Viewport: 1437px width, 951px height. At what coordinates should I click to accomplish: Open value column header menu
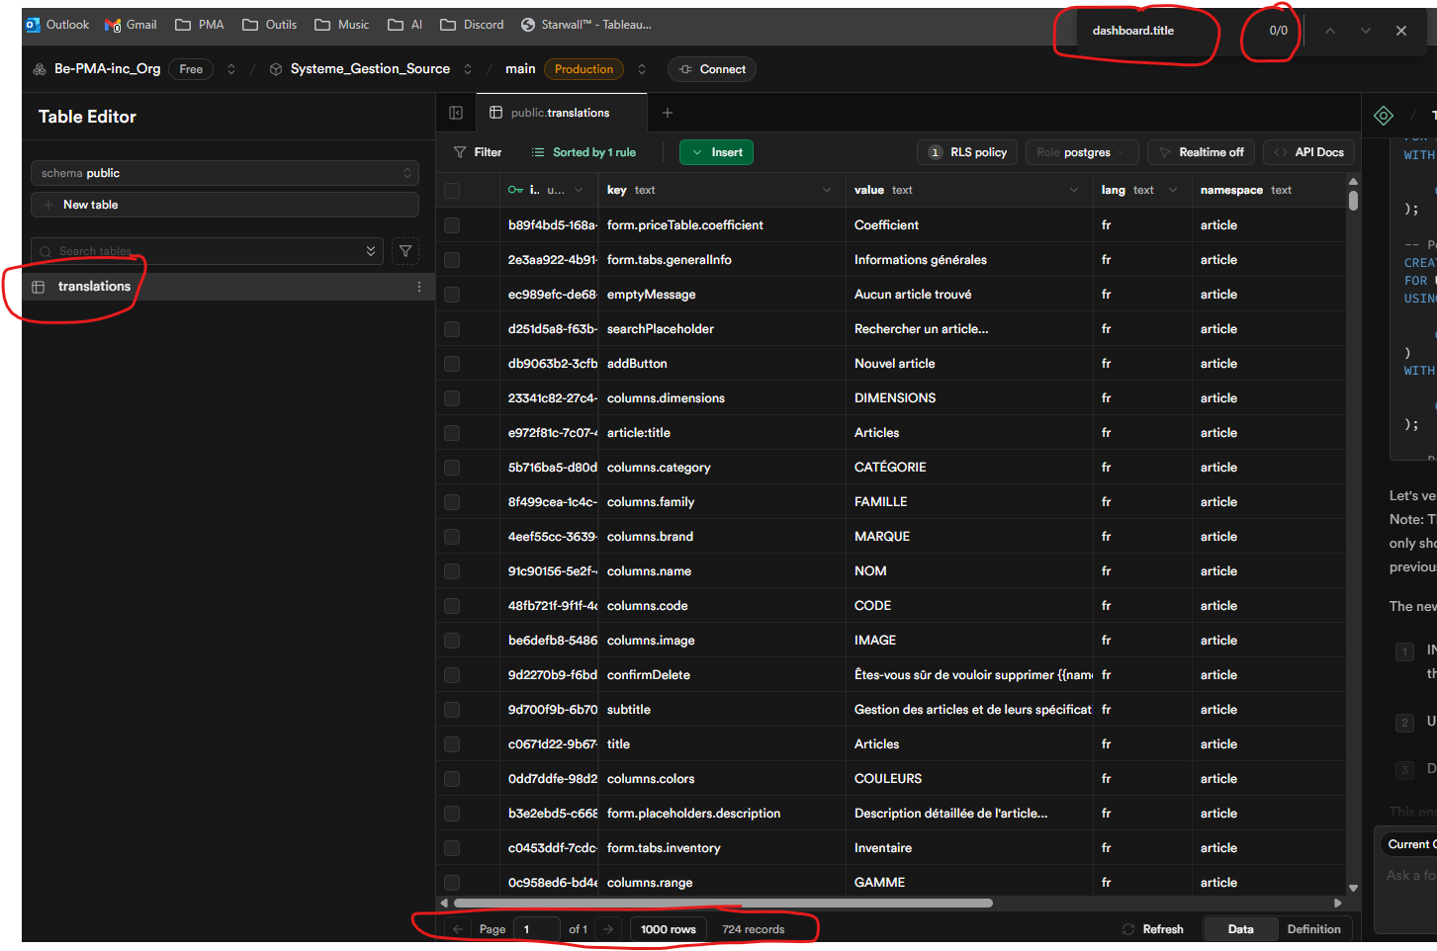pos(1074,190)
